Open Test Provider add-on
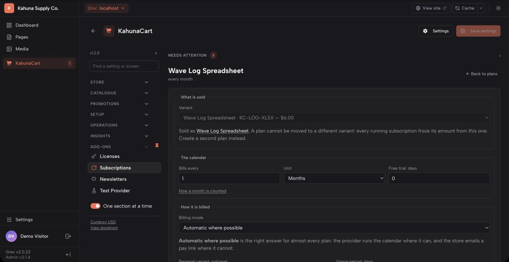Viewport: 509px width, 262px height. tap(124, 191)
